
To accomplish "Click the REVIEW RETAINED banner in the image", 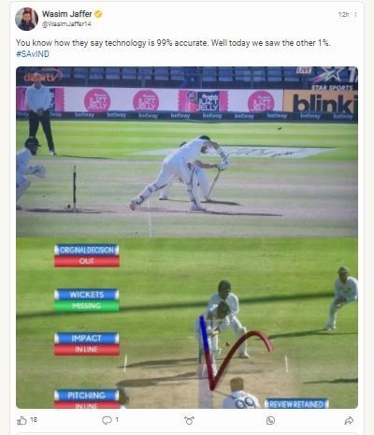I will pyautogui.click(x=296, y=404).
